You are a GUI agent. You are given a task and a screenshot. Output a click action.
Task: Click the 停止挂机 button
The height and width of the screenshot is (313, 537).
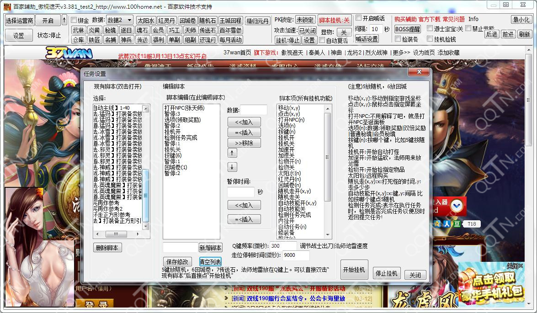tap(386, 273)
